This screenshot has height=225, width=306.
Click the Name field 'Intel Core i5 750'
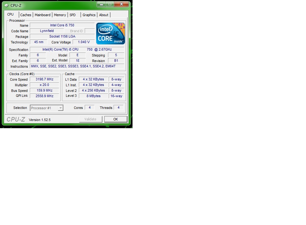62,25
